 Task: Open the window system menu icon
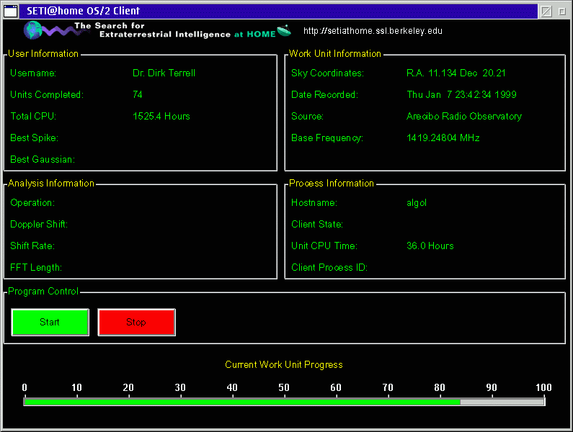[11, 11]
